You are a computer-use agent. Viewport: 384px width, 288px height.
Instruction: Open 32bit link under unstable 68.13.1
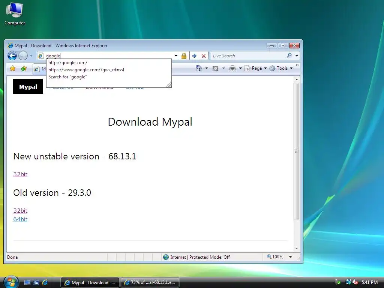20,174
